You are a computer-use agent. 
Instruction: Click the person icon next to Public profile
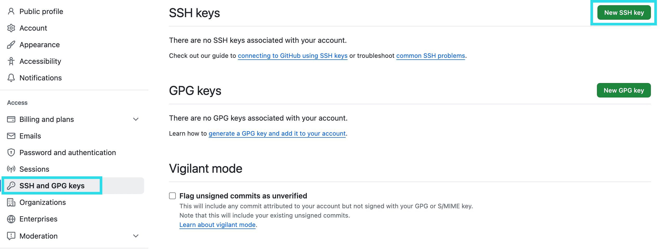tap(11, 11)
